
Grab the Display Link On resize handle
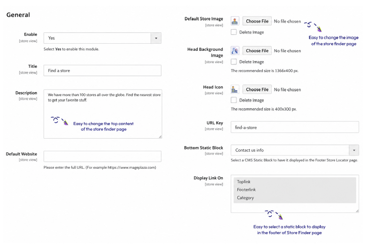357,211
